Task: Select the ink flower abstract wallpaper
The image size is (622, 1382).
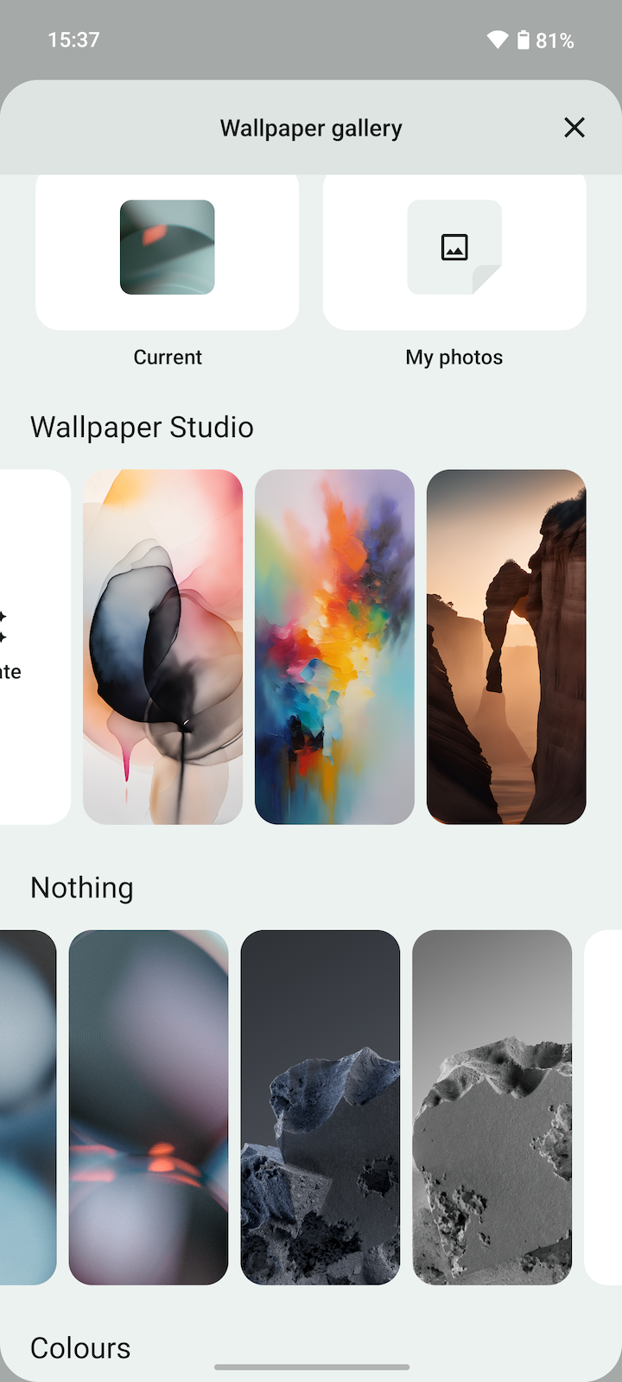Action: coord(162,647)
